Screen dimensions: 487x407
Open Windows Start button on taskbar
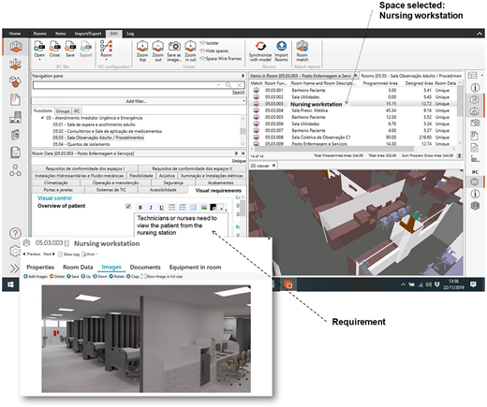click(x=10, y=284)
